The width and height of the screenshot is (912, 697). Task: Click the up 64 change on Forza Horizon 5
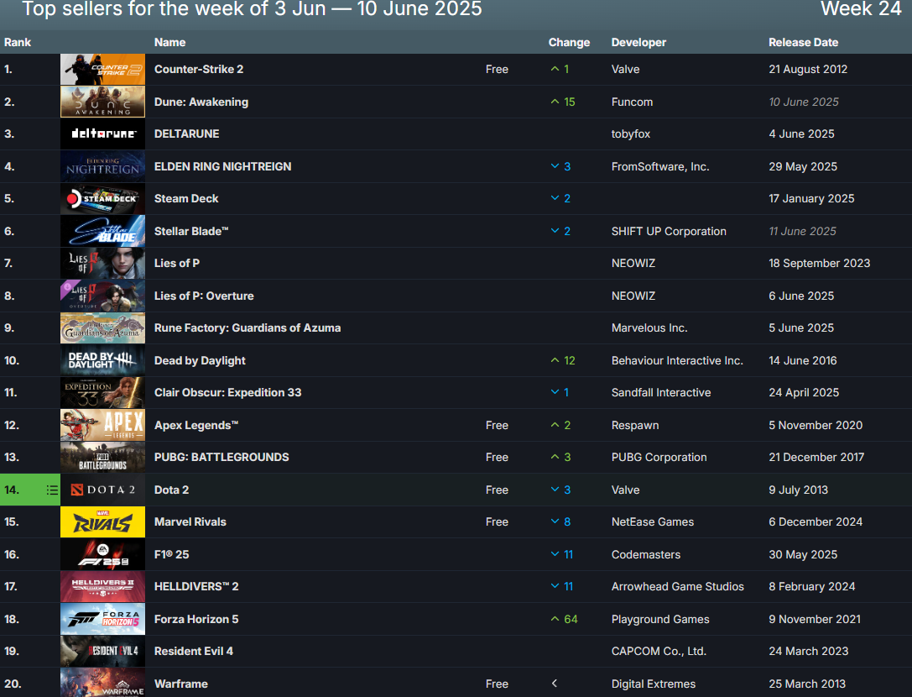[564, 619]
